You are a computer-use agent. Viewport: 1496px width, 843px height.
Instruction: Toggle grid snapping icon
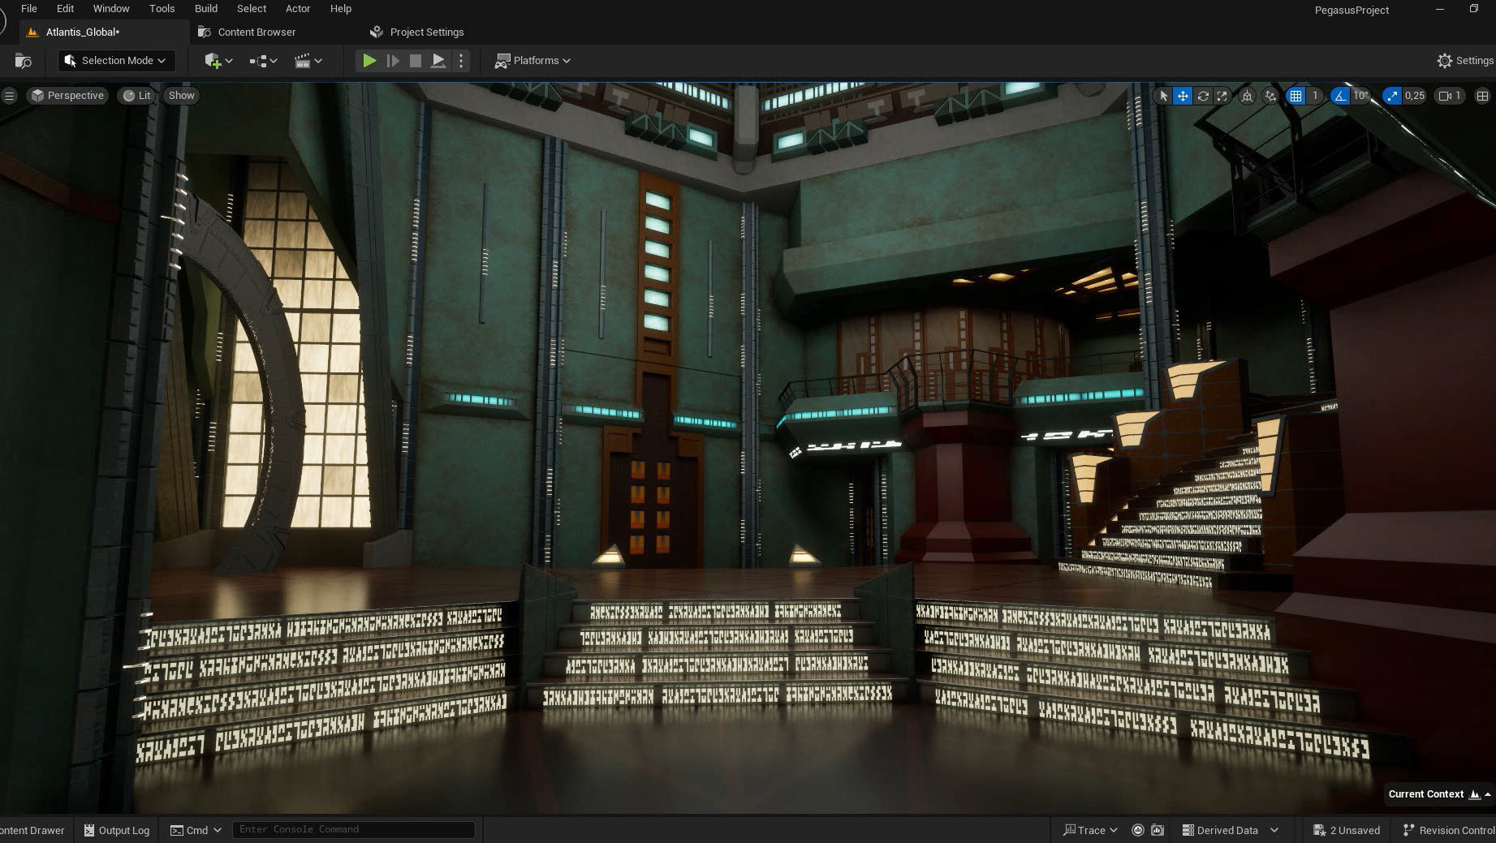coord(1296,96)
